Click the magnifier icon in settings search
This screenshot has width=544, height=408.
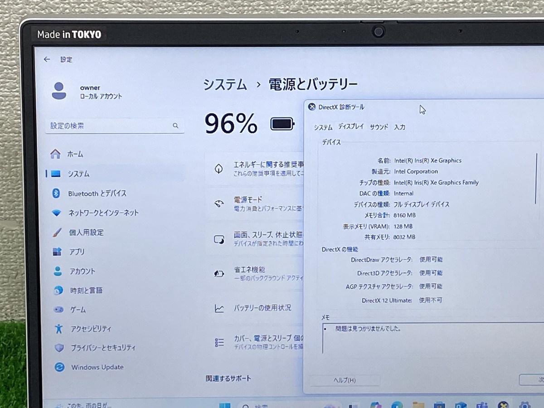[x=175, y=126]
